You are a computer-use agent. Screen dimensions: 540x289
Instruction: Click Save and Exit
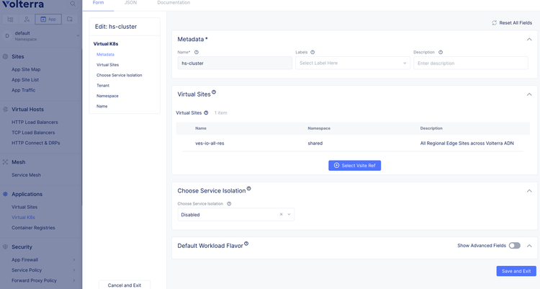point(516,271)
